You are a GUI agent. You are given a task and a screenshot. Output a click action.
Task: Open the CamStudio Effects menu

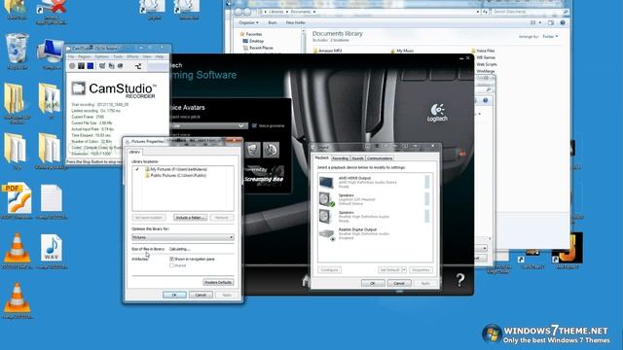tap(132, 56)
